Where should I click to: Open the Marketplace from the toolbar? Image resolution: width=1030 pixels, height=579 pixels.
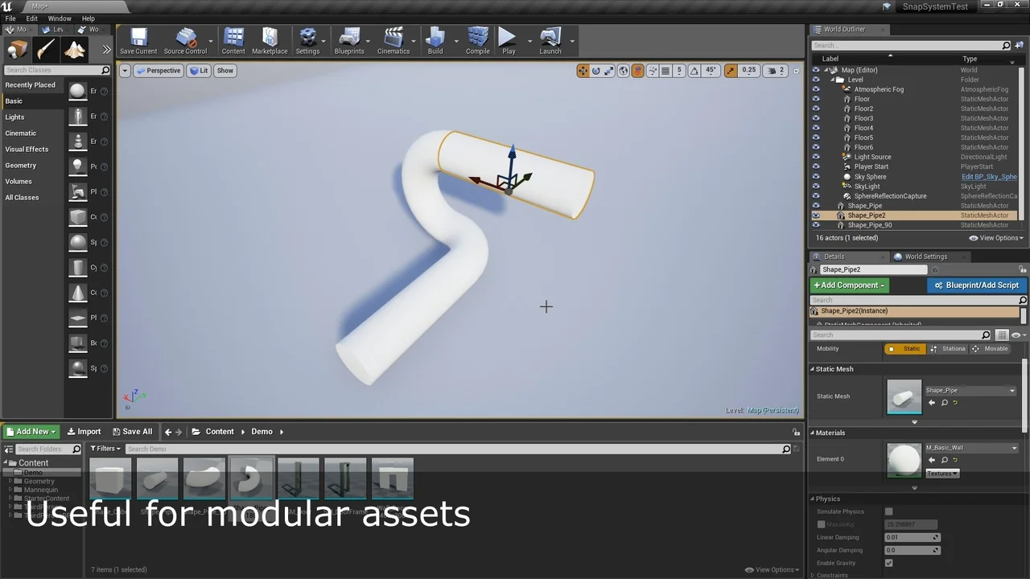coord(270,40)
